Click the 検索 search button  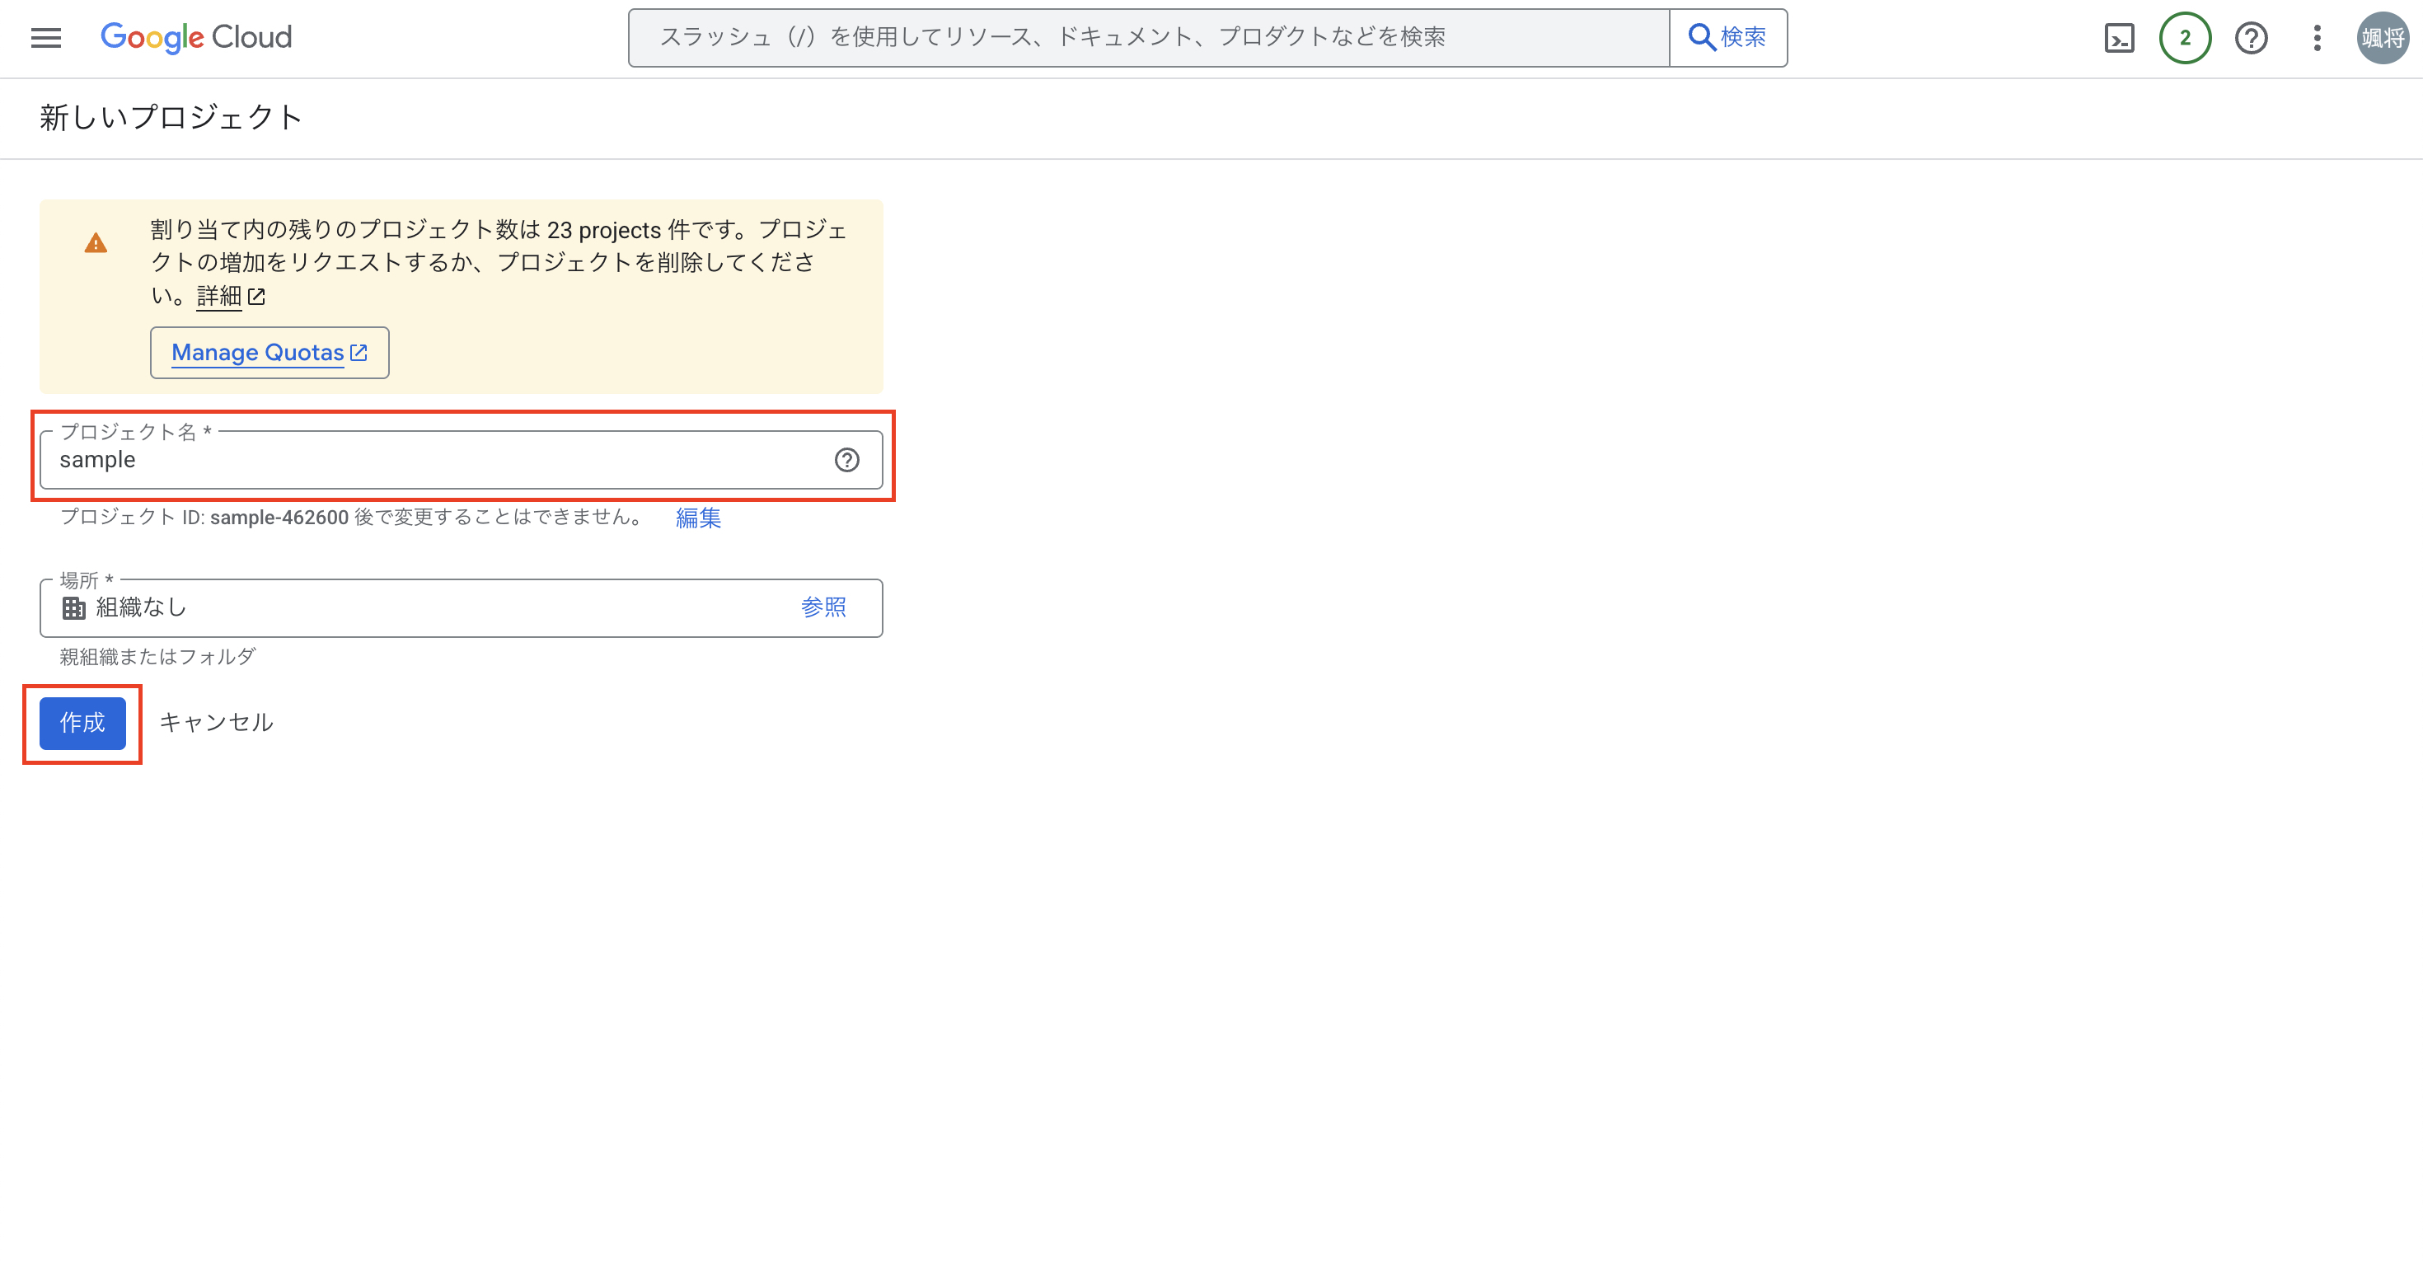pos(1728,38)
